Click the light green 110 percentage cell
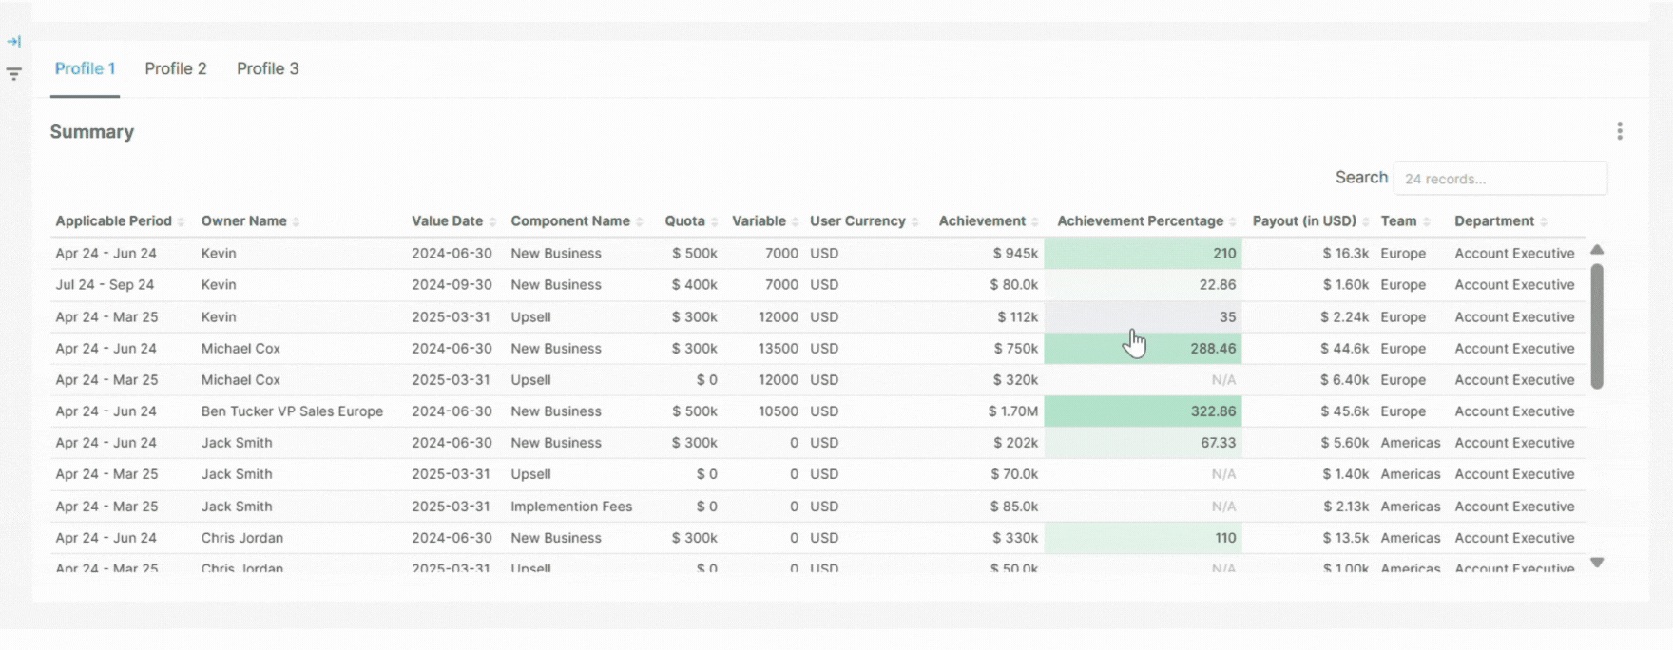Viewport: 1673px width, 650px height. coord(1143,537)
